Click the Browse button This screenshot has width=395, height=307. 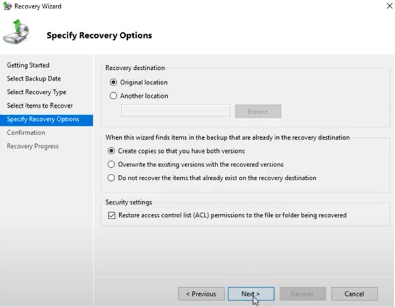258,111
